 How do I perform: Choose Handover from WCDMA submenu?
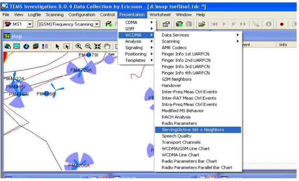198,85
